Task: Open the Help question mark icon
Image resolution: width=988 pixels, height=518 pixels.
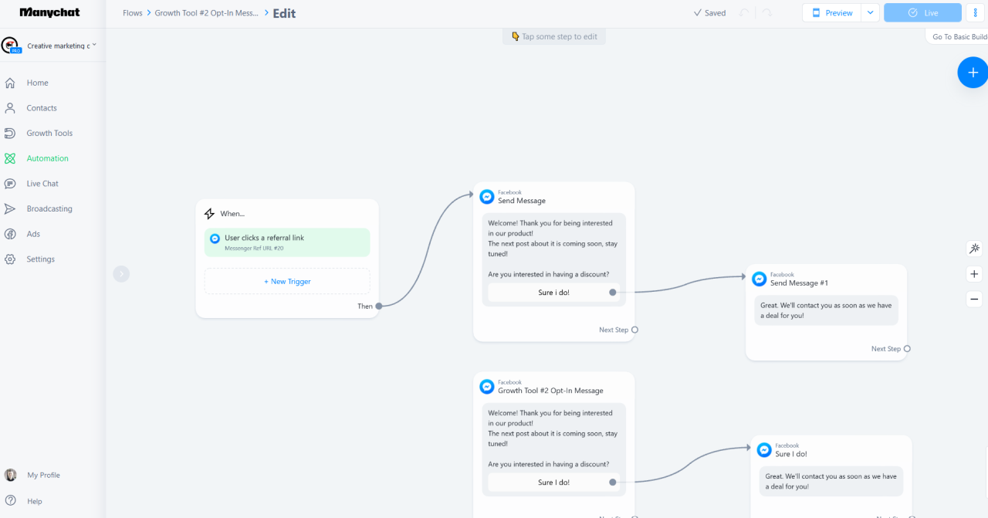Action: pos(10,501)
